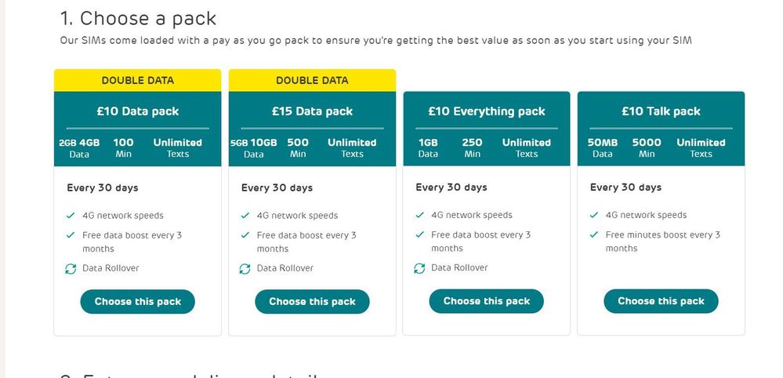Click the yellow Double Data banner on £10 pack
Image resolution: width=783 pixels, height=378 pixels.
138,80
